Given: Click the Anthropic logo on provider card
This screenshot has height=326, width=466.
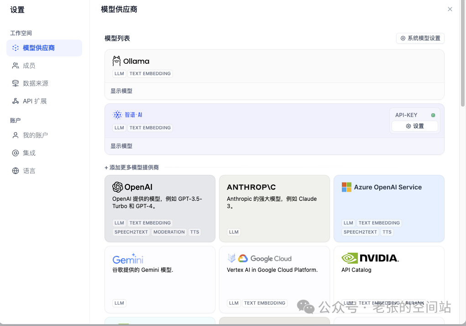Looking at the screenshot, I should coord(251,187).
